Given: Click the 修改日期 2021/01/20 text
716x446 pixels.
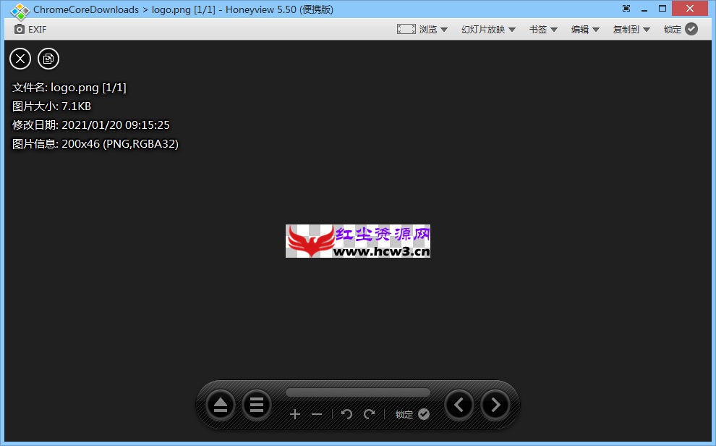Looking at the screenshot, I should coord(91,125).
